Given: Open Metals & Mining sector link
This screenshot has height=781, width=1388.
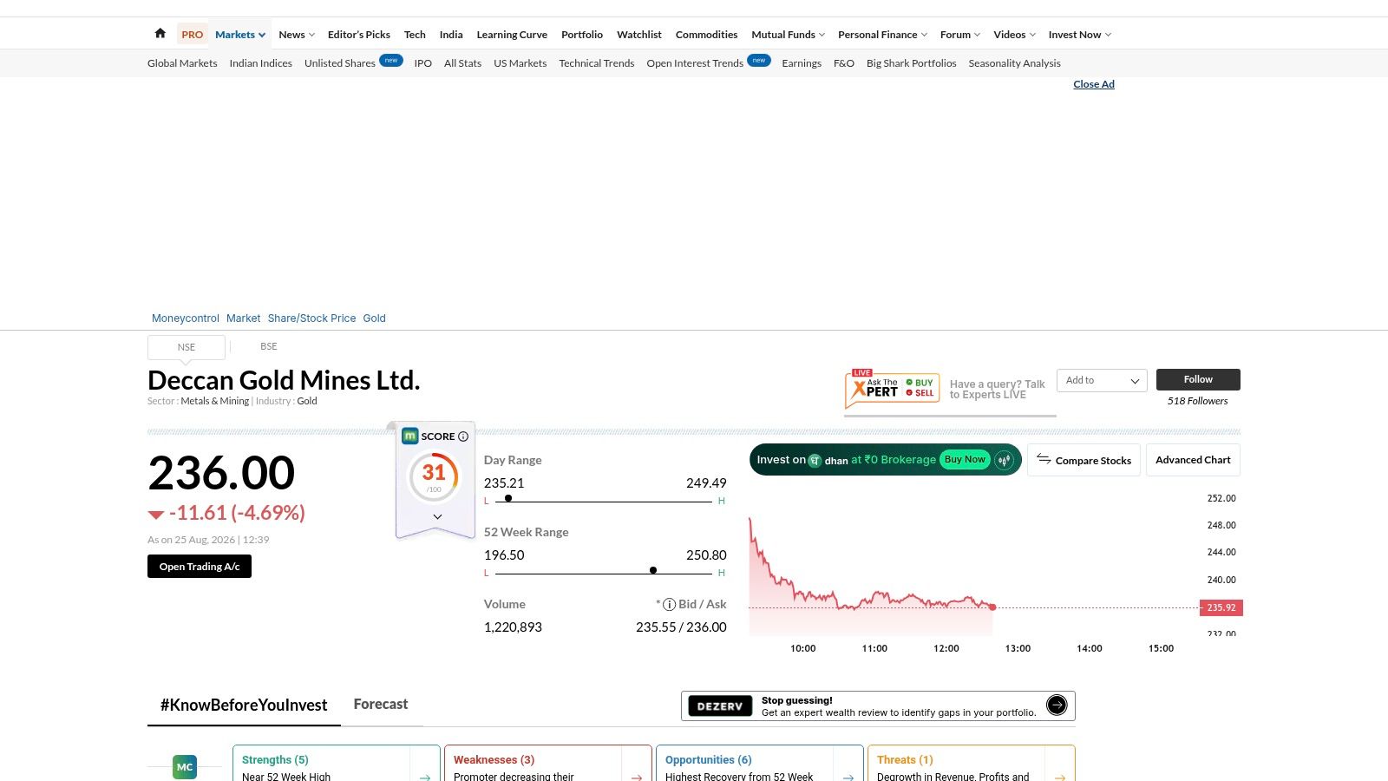Looking at the screenshot, I should (x=214, y=401).
